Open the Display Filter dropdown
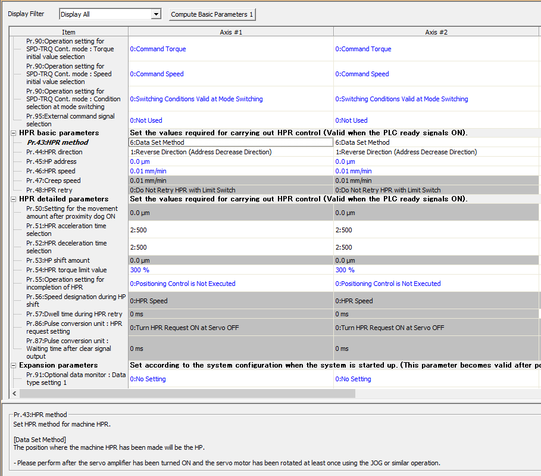The width and height of the screenshot is (541, 476). [156, 14]
